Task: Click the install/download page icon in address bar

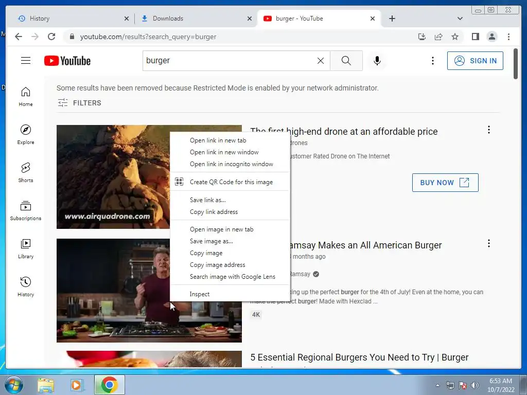Action: coord(422,37)
